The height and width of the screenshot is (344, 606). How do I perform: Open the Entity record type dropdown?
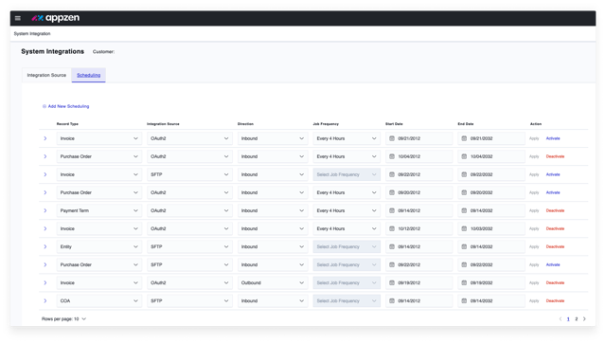(x=98, y=247)
